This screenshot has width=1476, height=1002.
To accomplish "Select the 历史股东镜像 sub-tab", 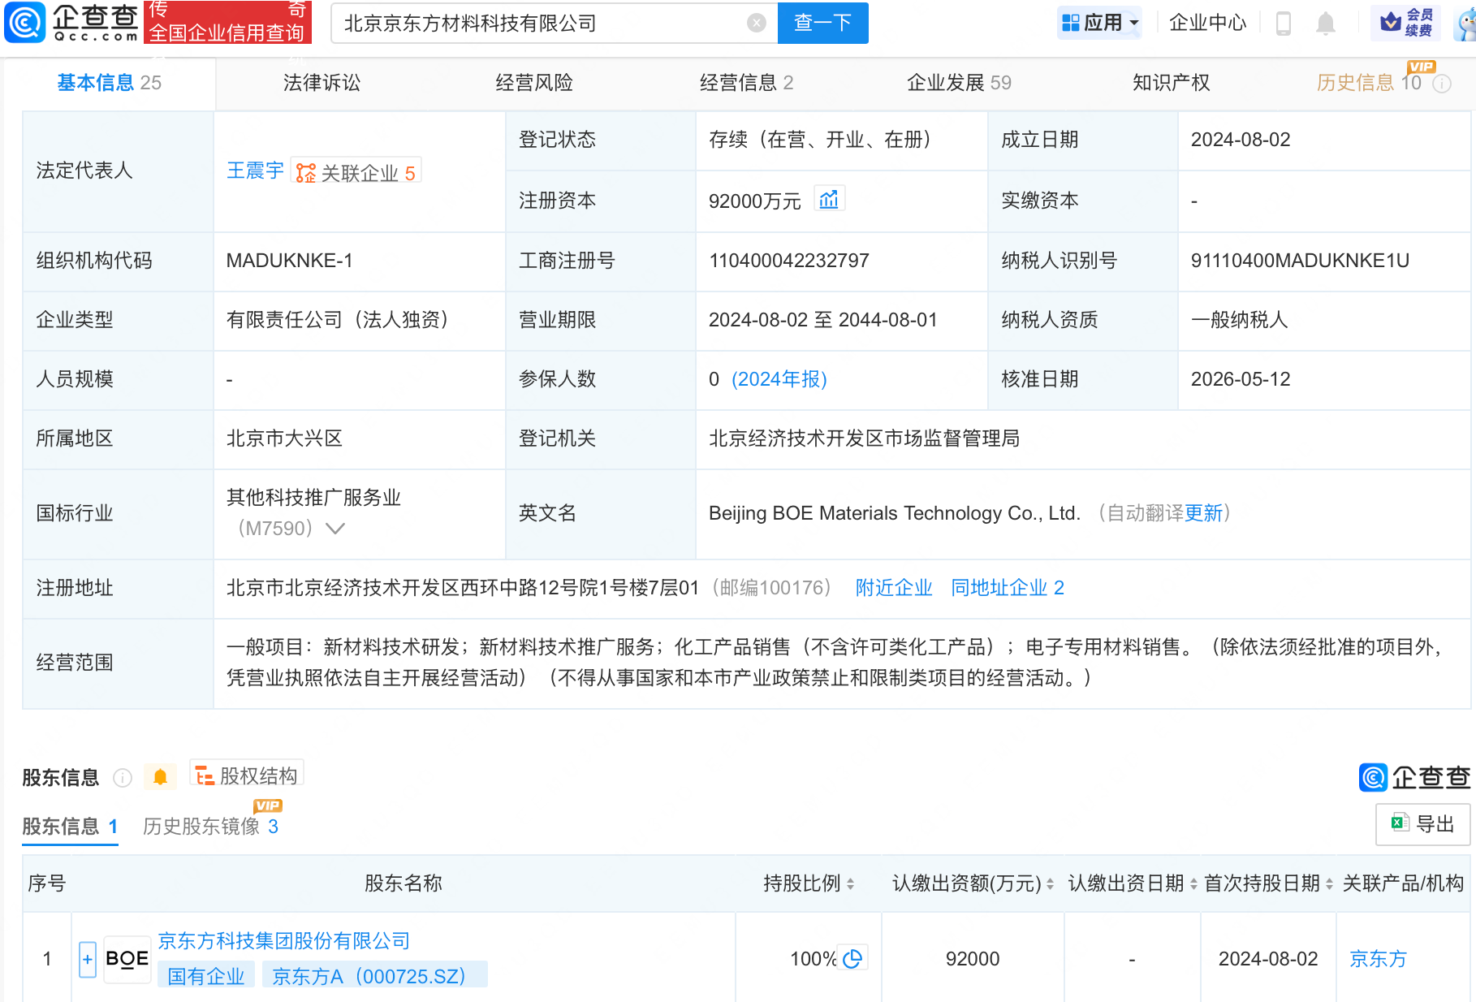I will pyautogui.click(x=210, y=827).
